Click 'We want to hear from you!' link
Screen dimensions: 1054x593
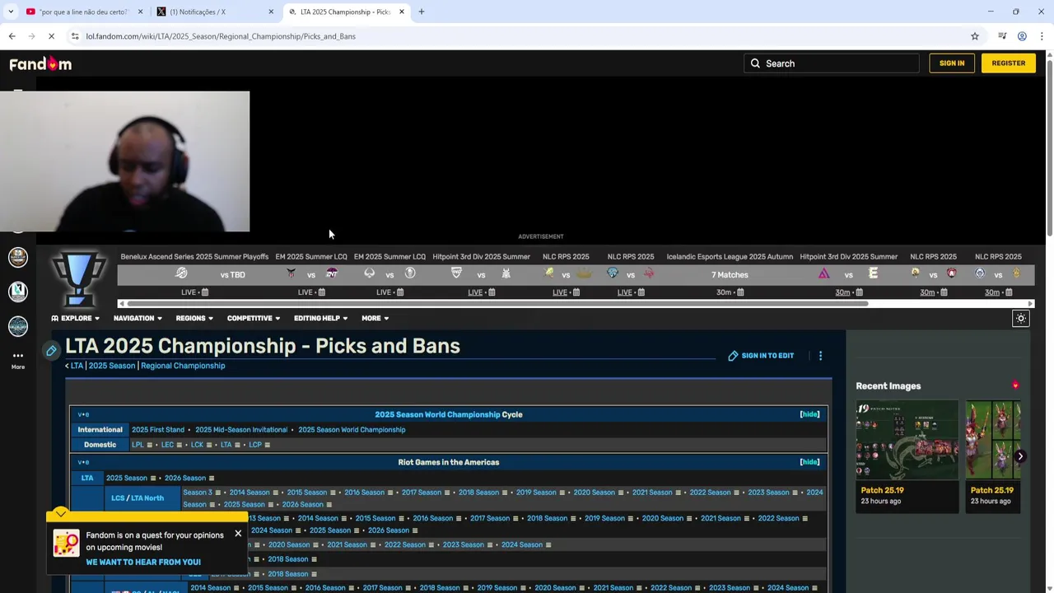(x=143, y=562)
